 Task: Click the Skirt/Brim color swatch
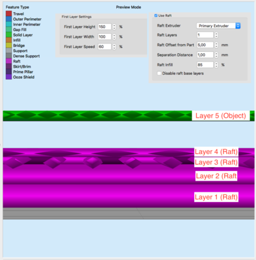coord(8,66)
